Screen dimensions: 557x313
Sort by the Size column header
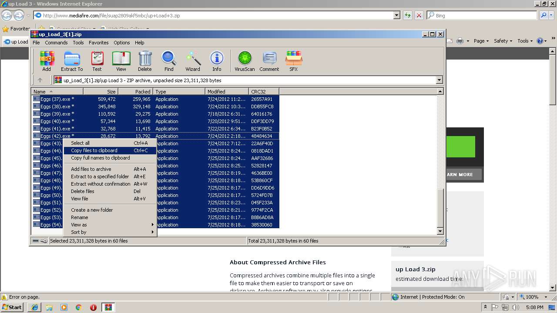pyautogui.click(x=101, y=92)
